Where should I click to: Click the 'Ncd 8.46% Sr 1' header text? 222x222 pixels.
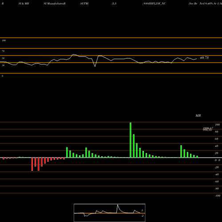tap(209, 4)
